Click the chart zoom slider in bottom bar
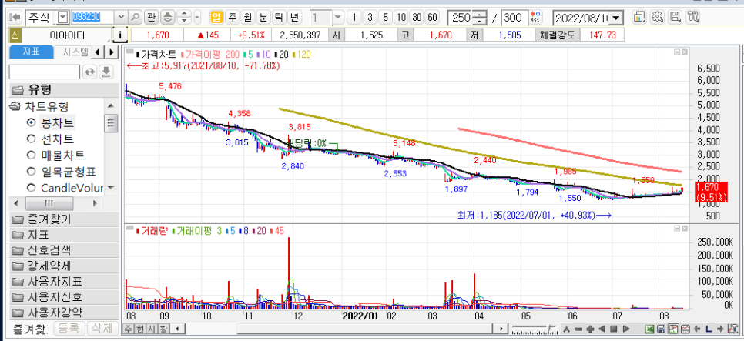 (535, 329)
